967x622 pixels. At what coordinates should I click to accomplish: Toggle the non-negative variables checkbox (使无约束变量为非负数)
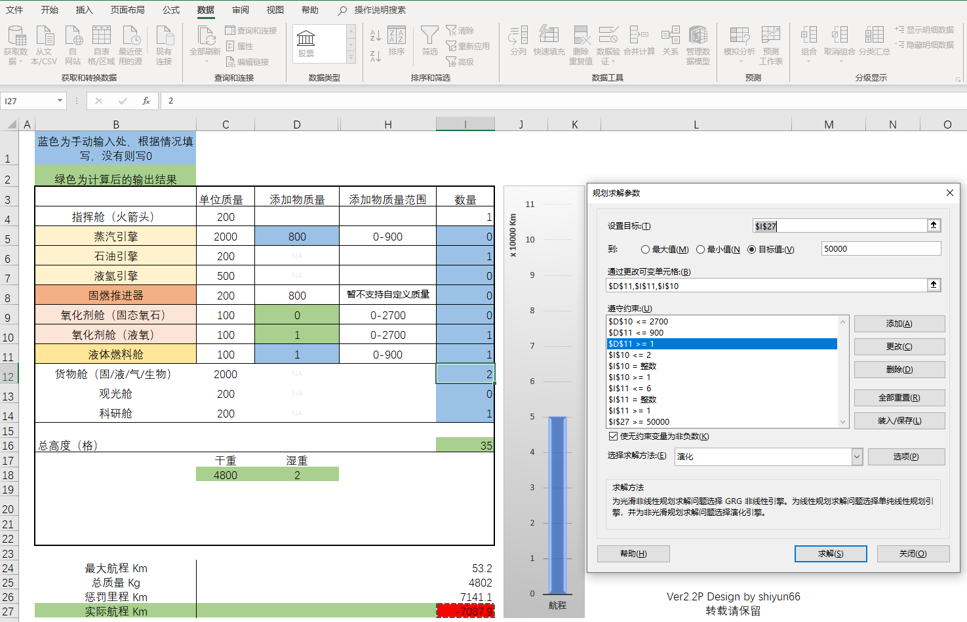[x=614, y=437]
